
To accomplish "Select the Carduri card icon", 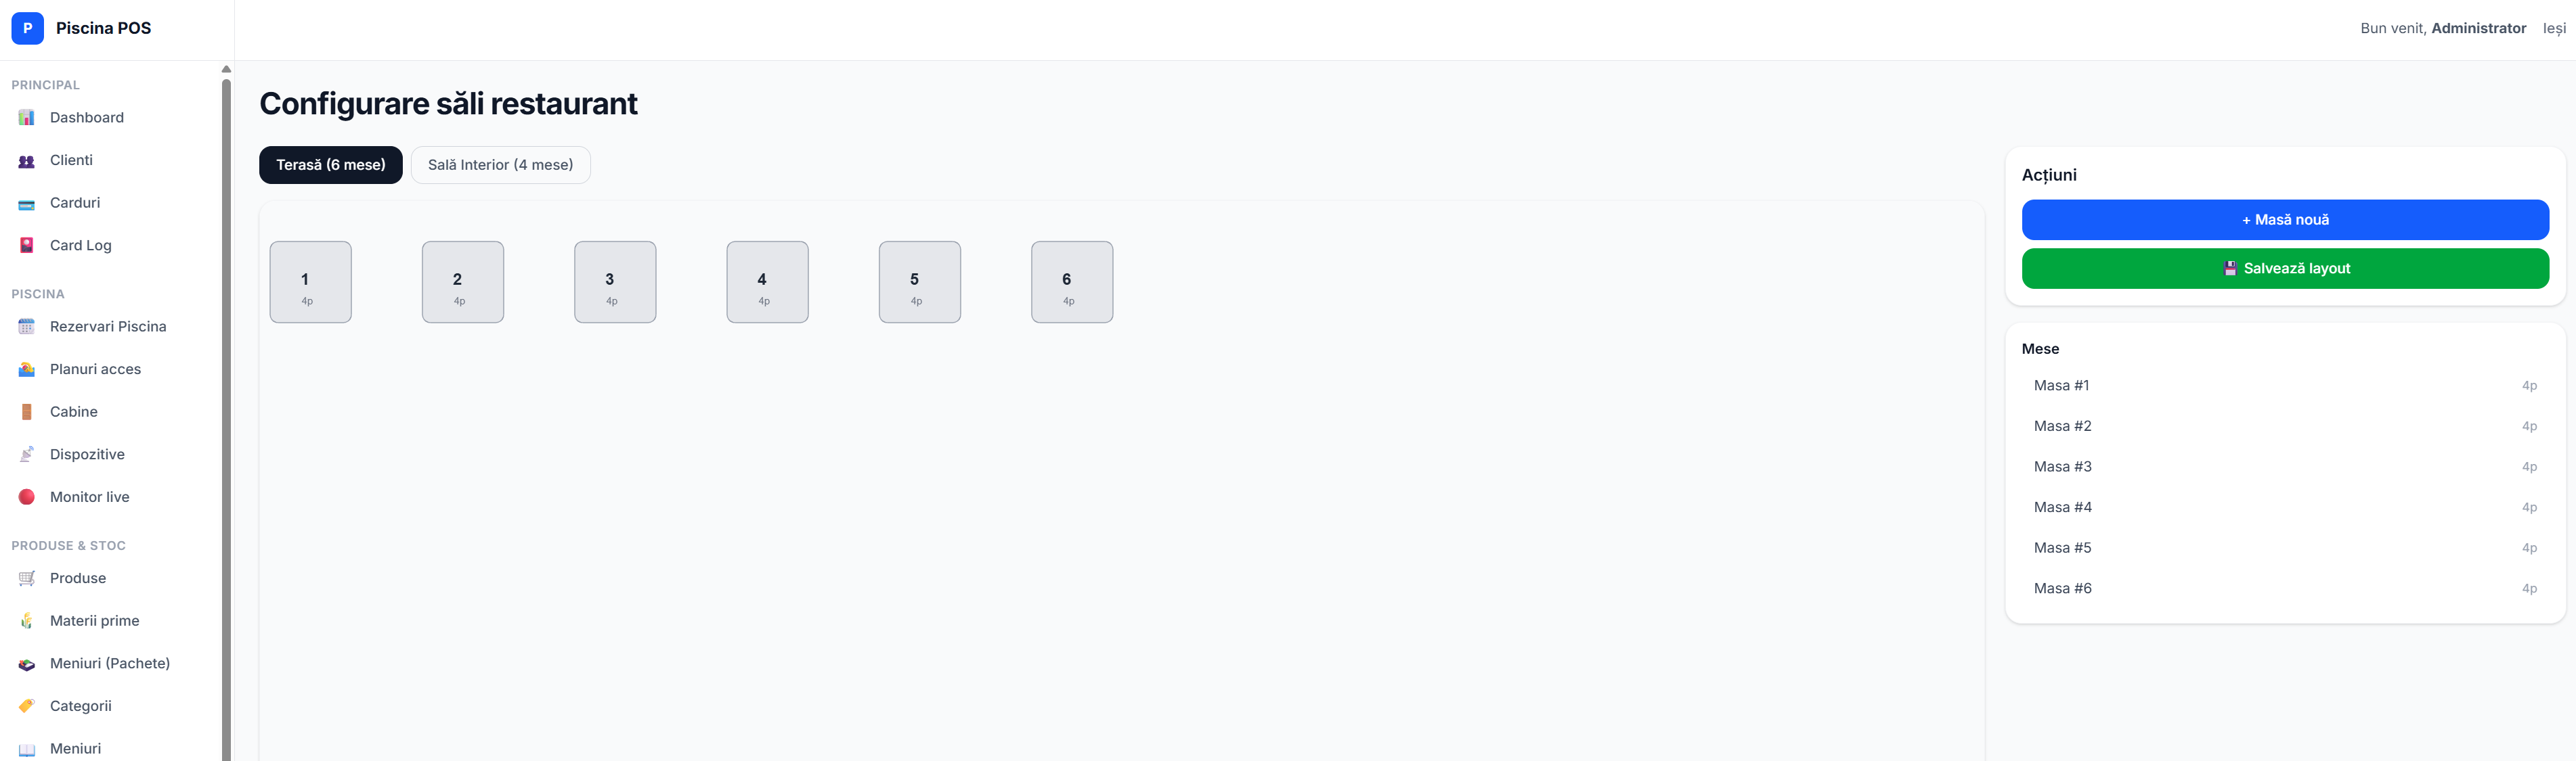I will 27,204.
